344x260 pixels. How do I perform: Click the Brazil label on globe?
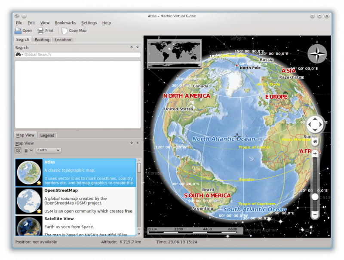(208, 190)
